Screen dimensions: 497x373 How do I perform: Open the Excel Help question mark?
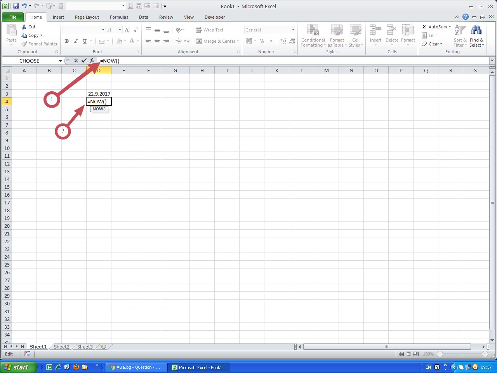tap(465, 17)
